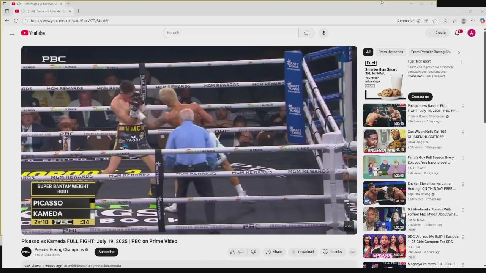Open options for the Pacquiao vs Barrios video

point(463,107)
